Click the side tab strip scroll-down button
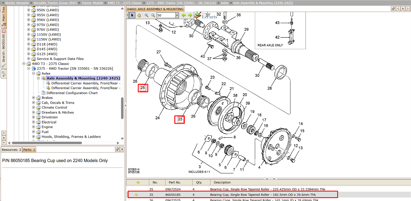This screenshot has height=201, width=411. click(4, 143)
